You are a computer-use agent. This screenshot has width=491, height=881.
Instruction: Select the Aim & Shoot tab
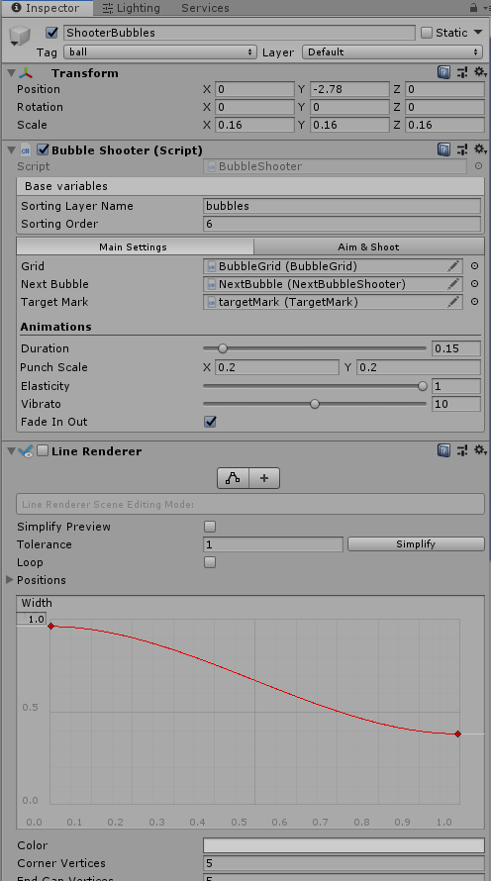point(368,246)
